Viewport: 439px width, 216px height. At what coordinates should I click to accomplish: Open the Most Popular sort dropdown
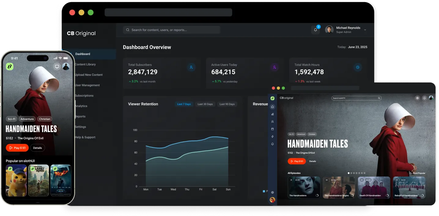(x=418, y=173)
